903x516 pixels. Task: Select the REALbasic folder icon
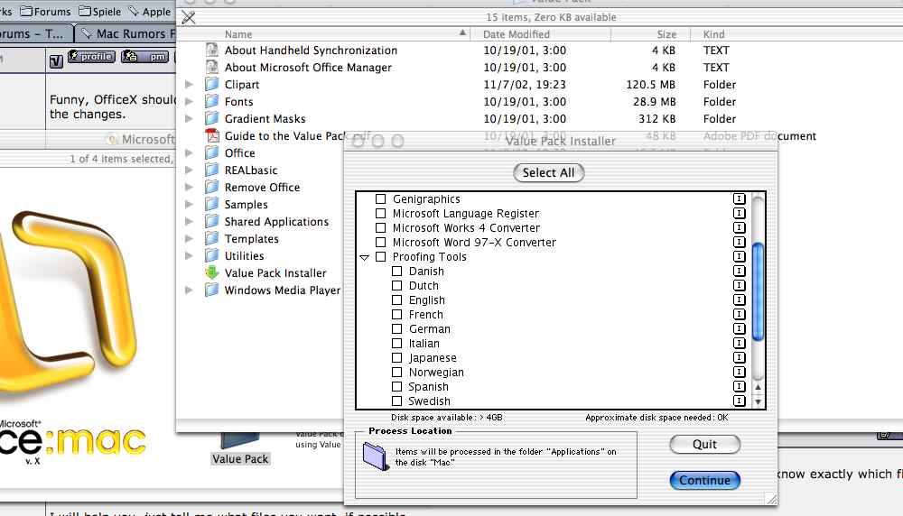(x=212, y=170)
